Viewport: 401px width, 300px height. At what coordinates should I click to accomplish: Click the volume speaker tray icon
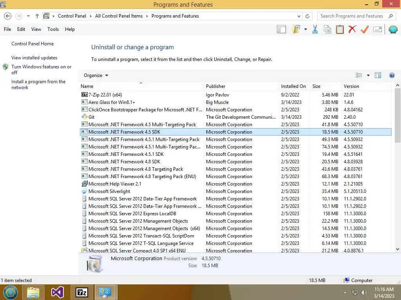coord(364,293)
